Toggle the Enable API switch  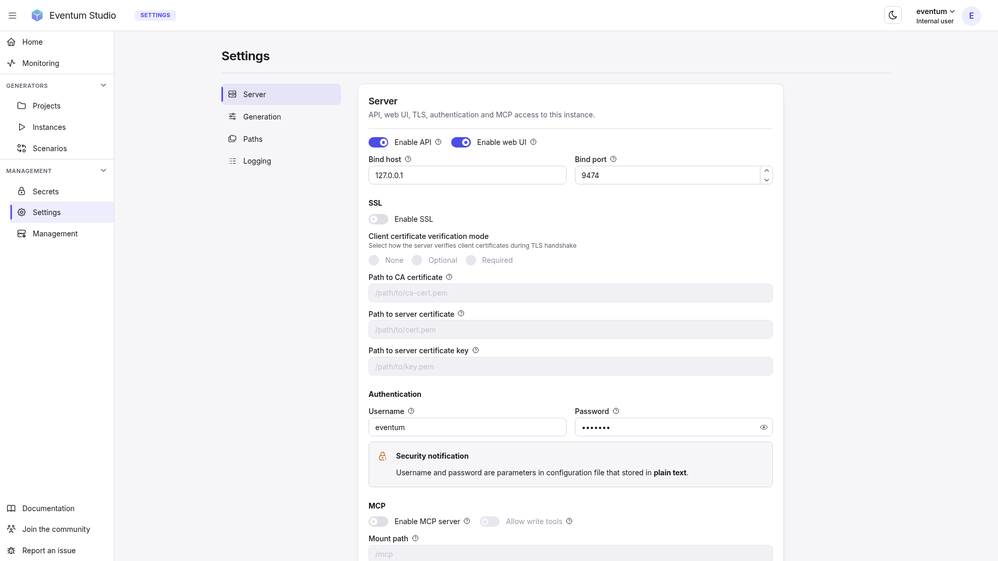(378, 142)
